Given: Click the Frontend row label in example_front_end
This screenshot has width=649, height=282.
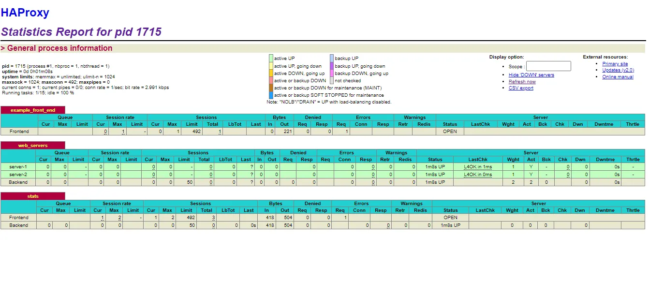Looking at the screenshot, I should pyautogui.click(x=19, y=132).
